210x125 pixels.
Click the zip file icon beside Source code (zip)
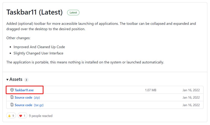(12, 97)
